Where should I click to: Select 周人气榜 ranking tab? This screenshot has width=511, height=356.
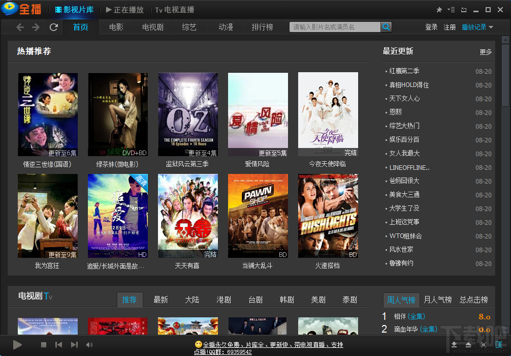[401, 300]
